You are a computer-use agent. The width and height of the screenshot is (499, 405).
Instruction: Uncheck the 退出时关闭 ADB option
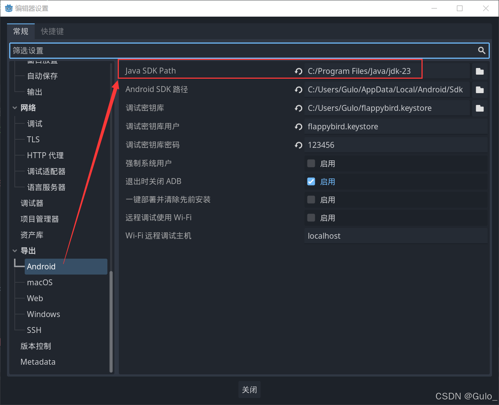point(311,181)
